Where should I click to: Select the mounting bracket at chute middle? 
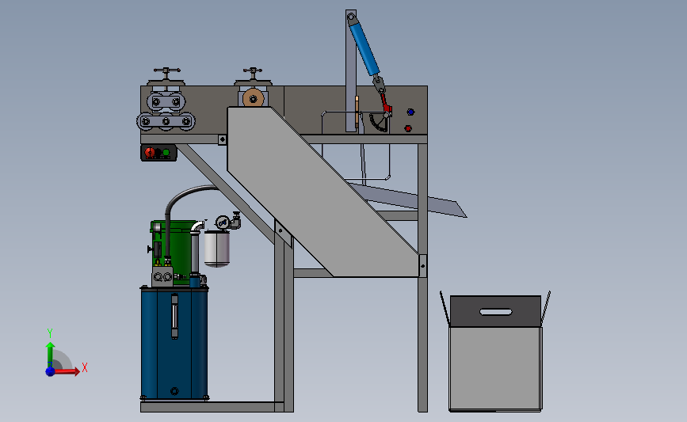click(283, 233)
